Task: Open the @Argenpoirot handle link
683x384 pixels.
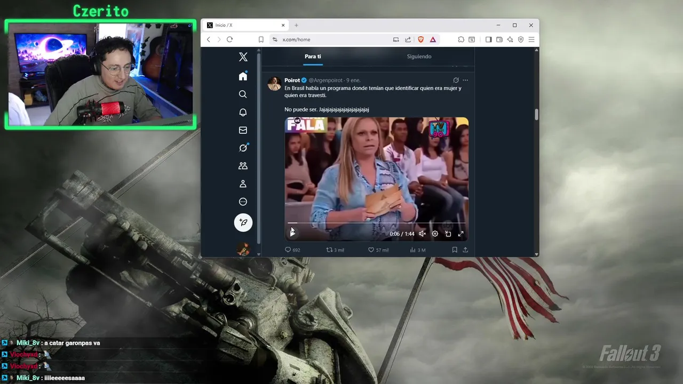Action: (x=325, y=81)
